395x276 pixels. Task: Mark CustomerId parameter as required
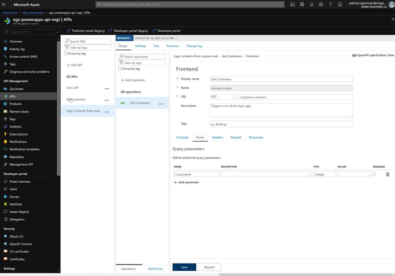point(374,174)
